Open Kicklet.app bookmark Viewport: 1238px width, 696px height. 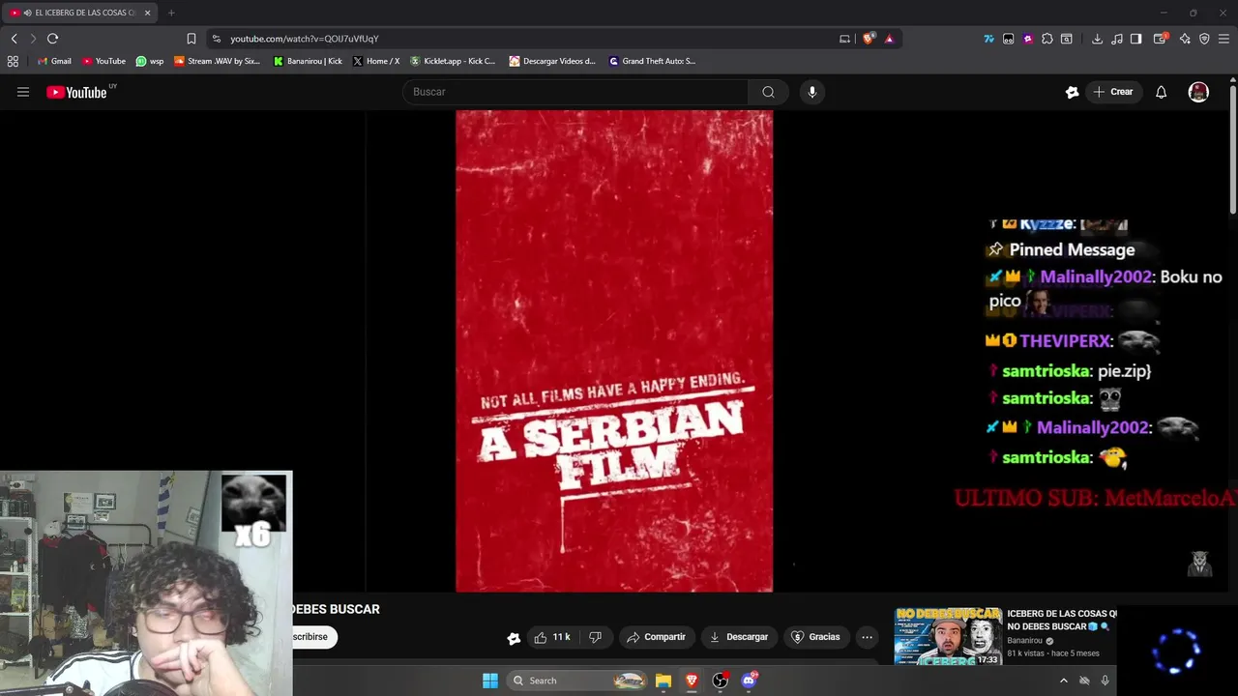(453, 61)
